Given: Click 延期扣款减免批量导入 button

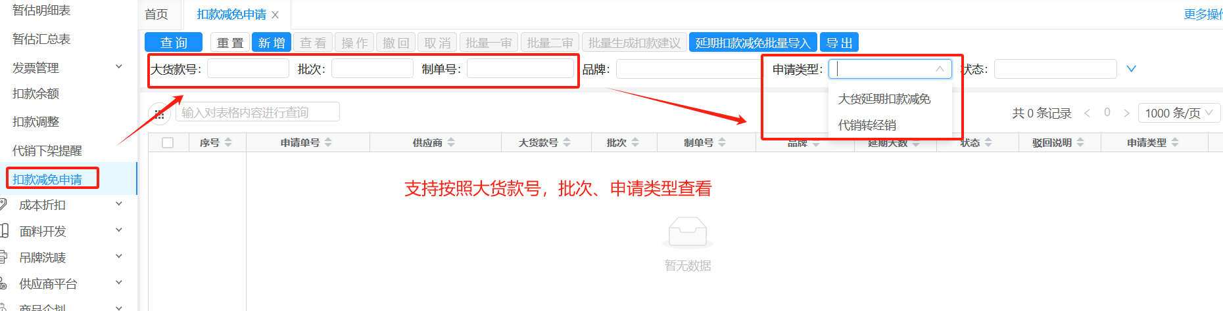Looking at the screenshot, I should (x=752, y=43).
